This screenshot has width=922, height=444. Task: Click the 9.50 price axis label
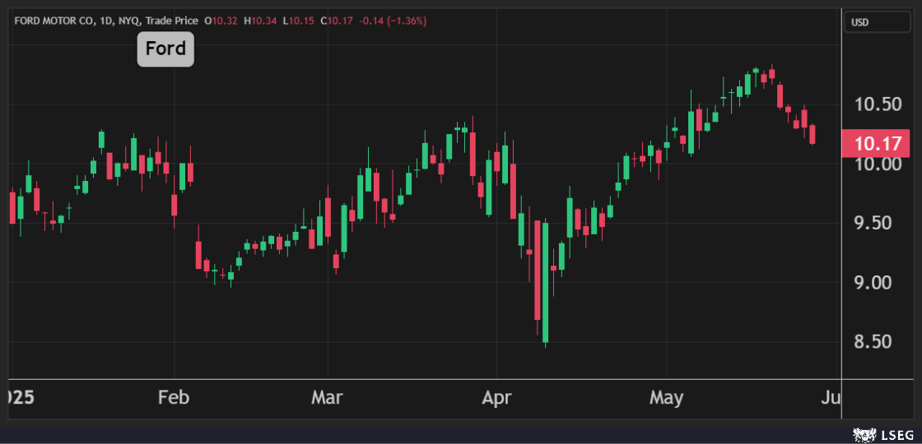(x=878, y=223)
